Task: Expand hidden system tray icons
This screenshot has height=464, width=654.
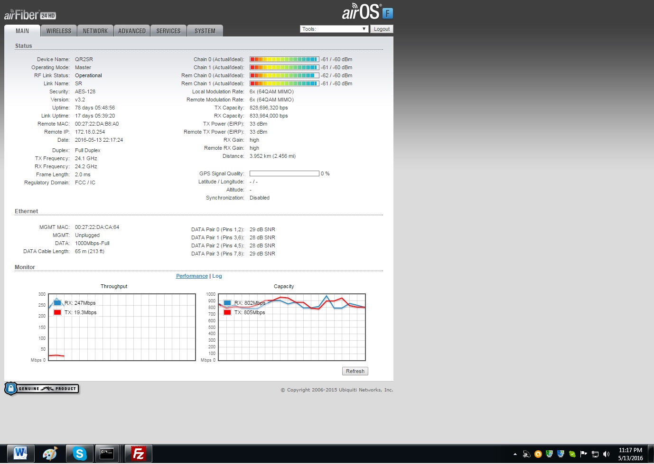Action: 515,454
